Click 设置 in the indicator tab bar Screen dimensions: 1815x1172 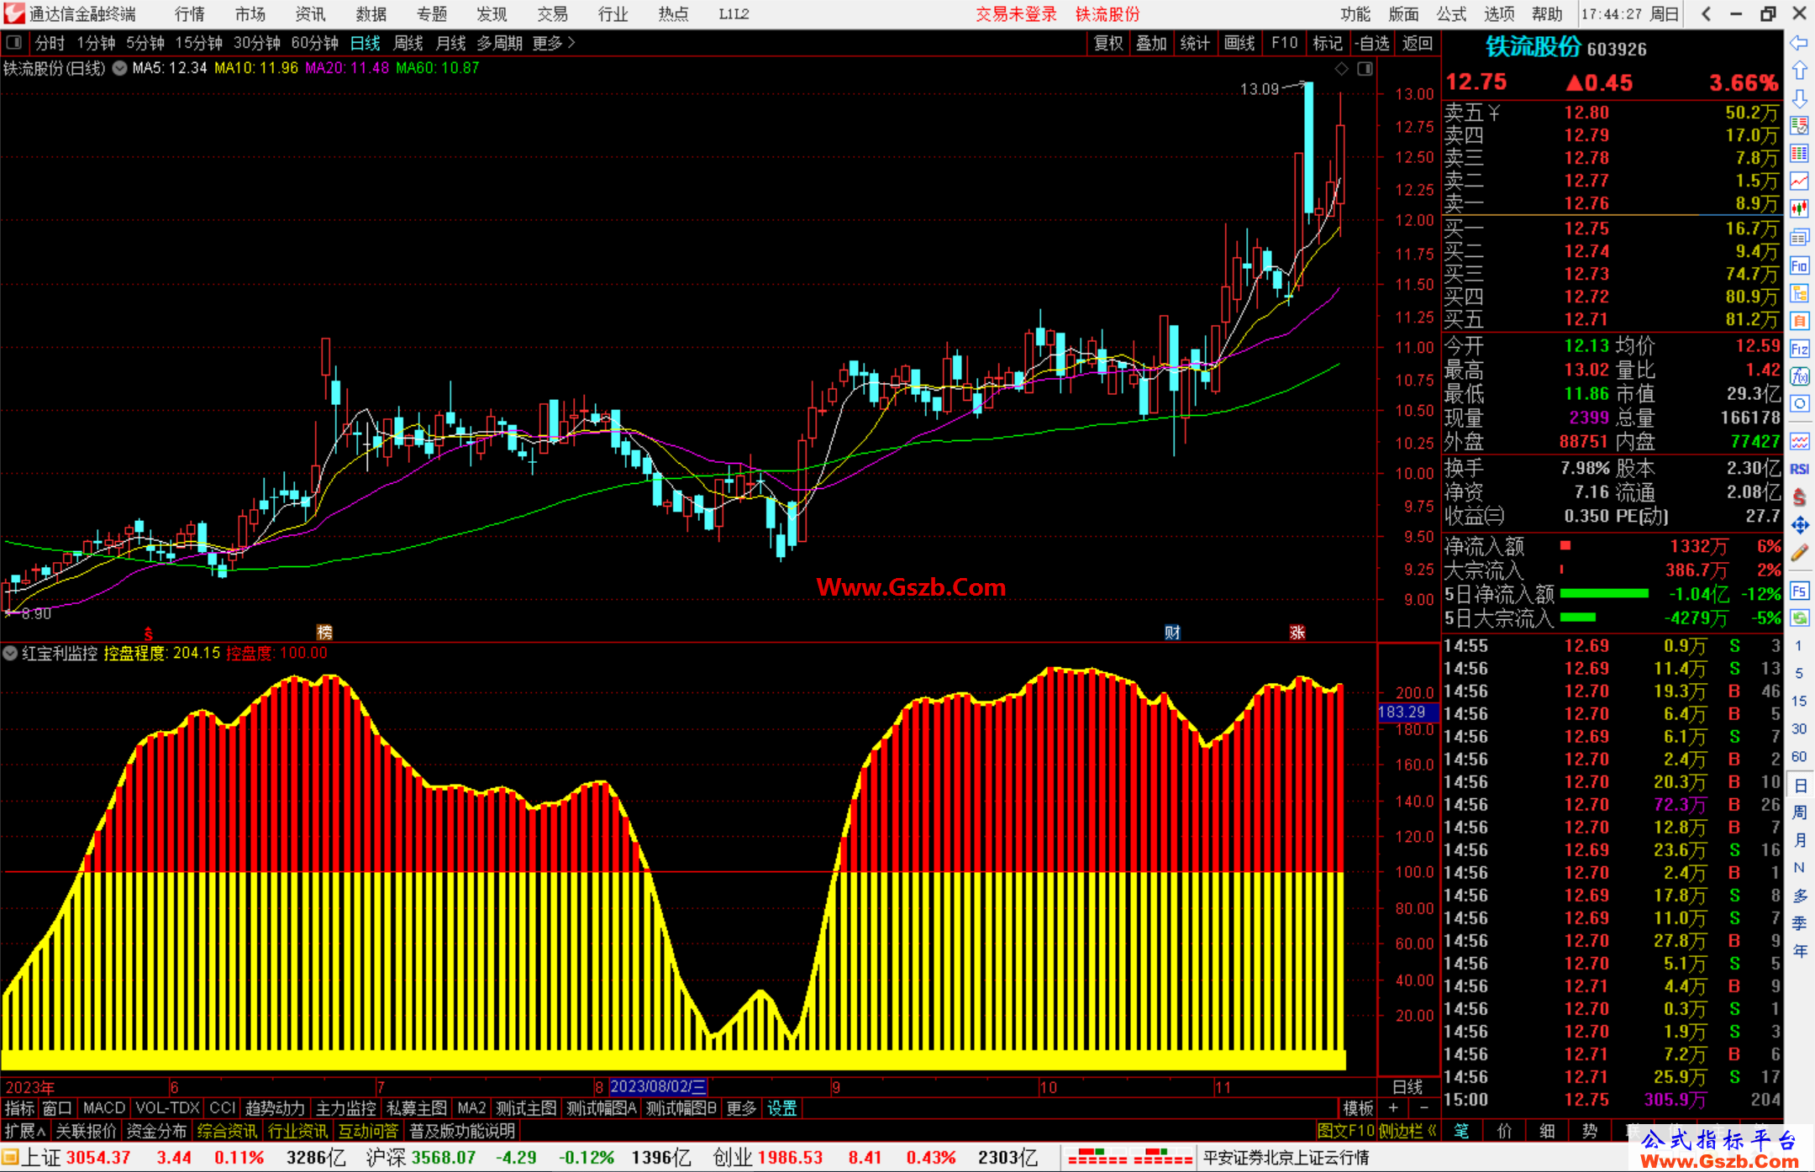pyautogui.click(x=781, y=1108)
